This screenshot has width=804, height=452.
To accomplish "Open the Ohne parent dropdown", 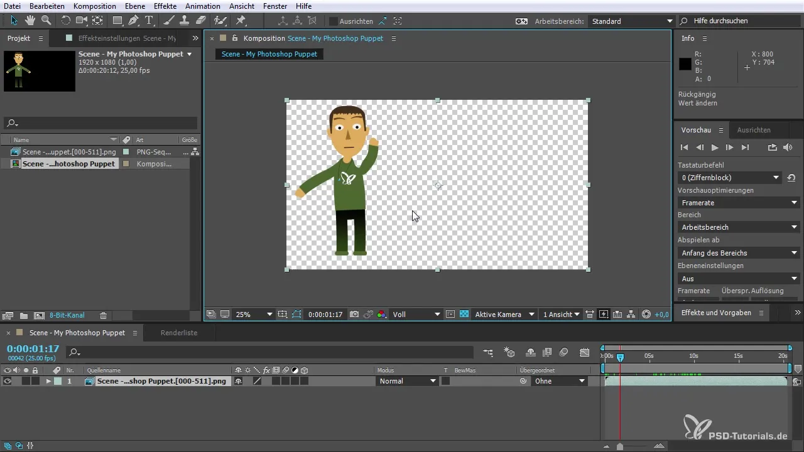I will pyautogui.click(x=560, y=381).
